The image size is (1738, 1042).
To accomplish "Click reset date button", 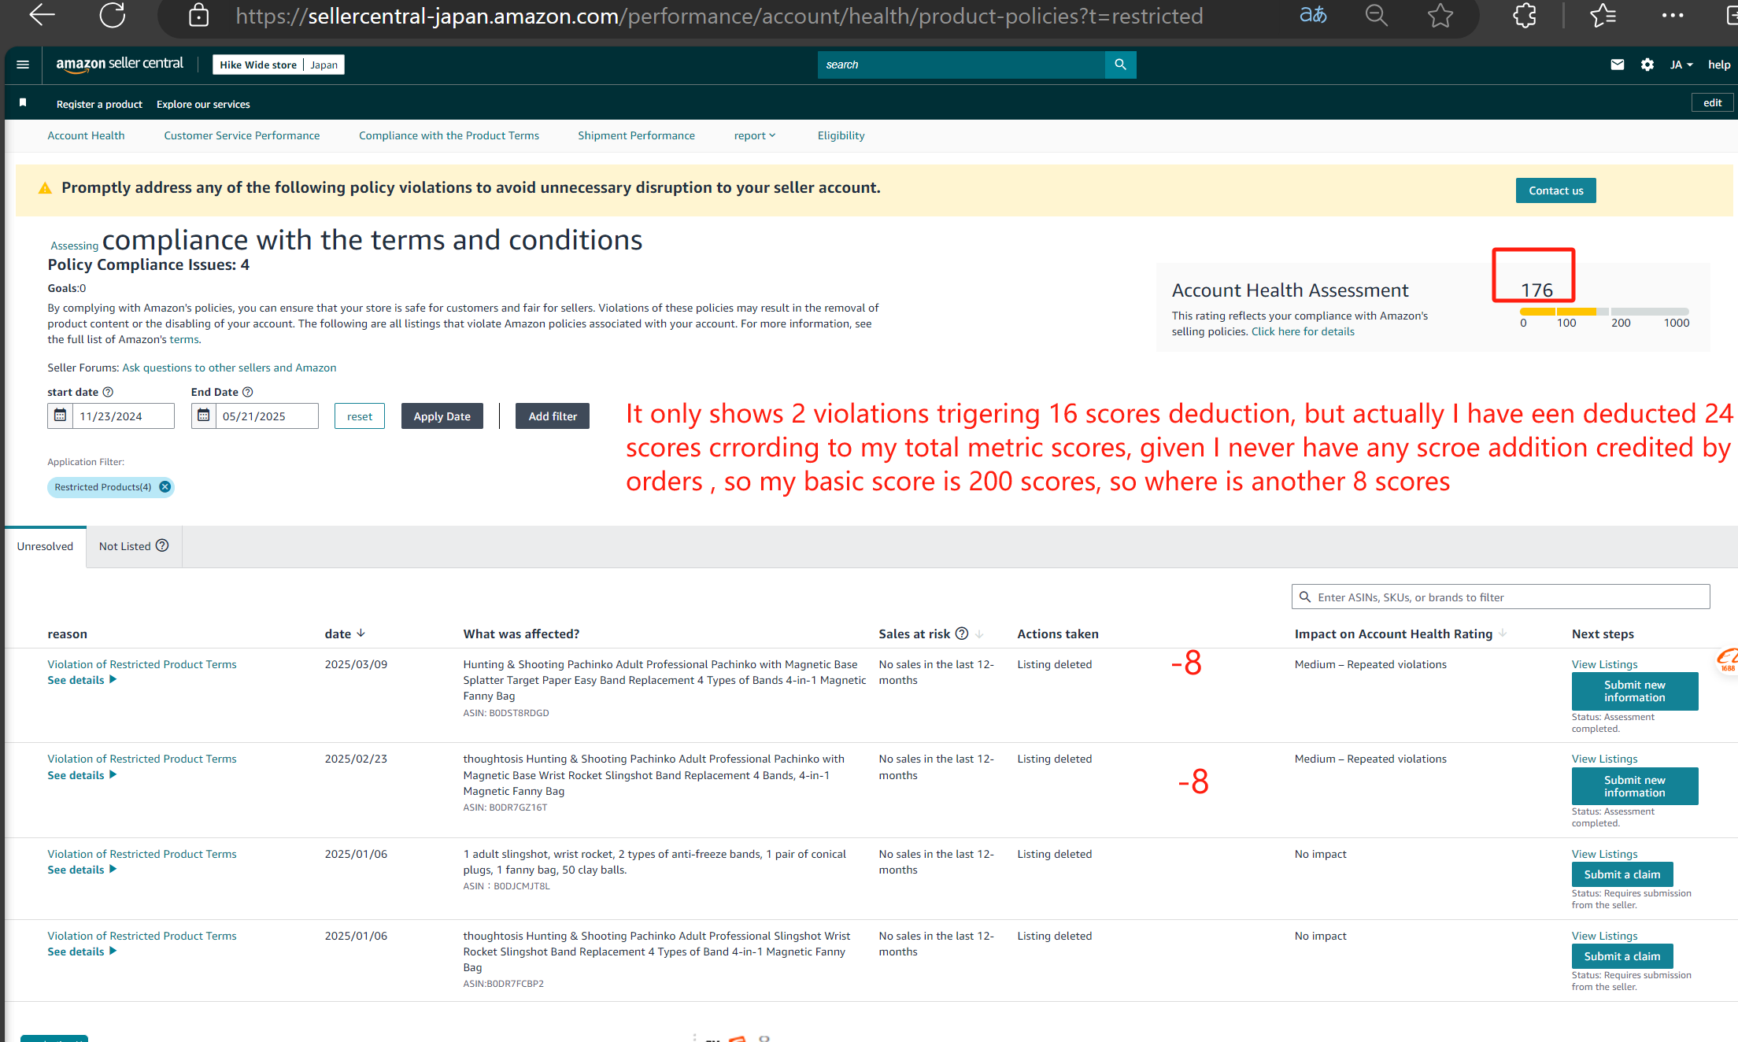I will pos(360,416).
